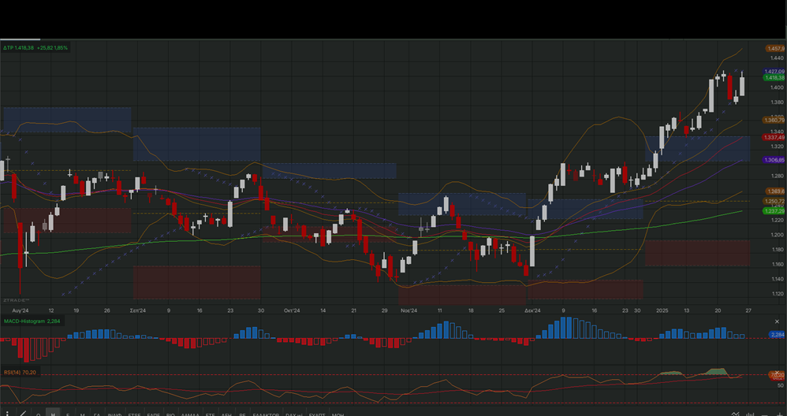Click the red 1.337,49 price tag
Viewport: 787px width, 416px height.
(774, 137)
